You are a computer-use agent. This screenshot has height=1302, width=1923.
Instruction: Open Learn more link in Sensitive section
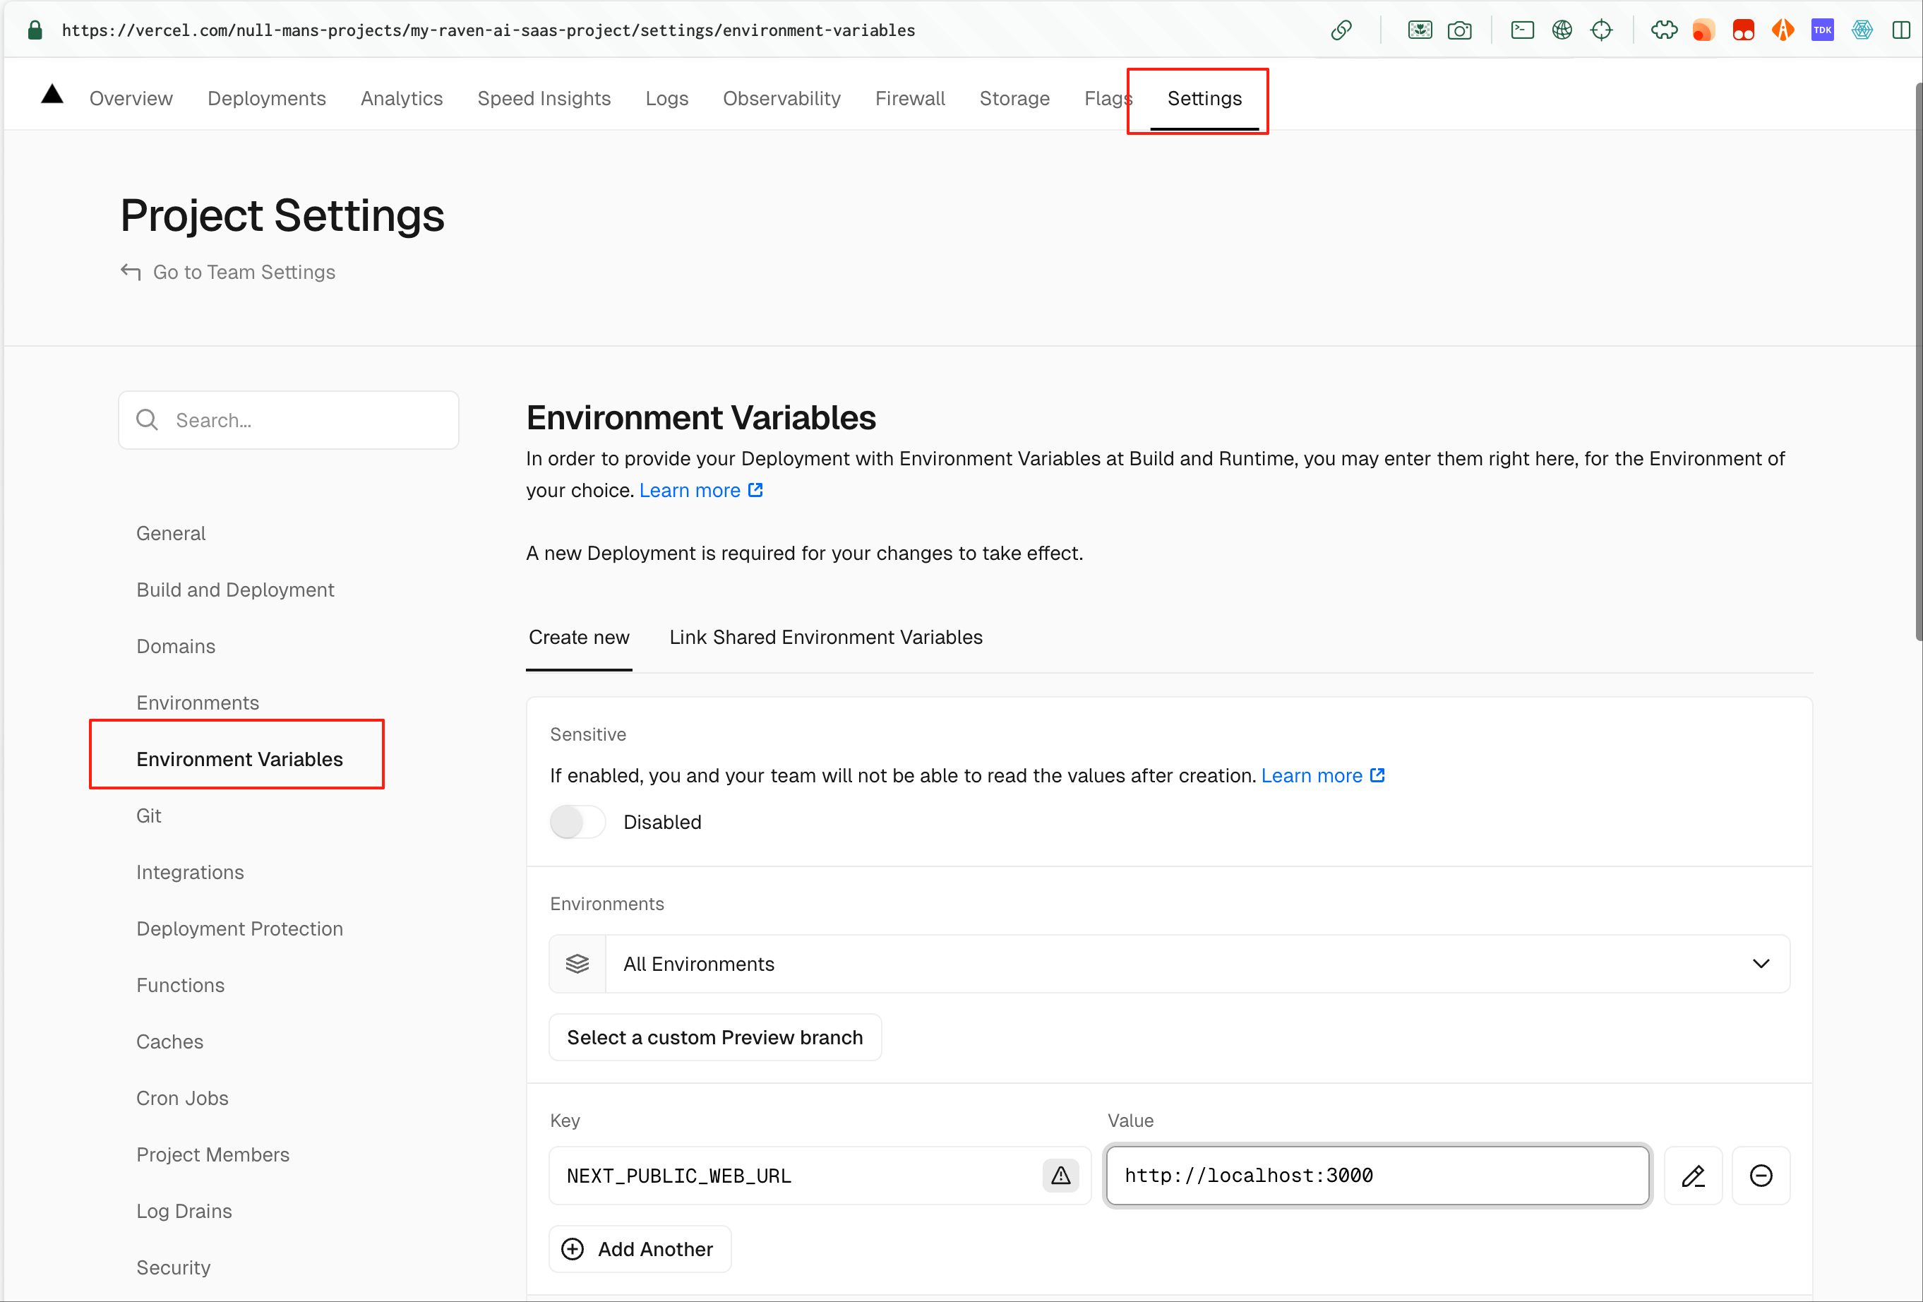point(1322,775)
